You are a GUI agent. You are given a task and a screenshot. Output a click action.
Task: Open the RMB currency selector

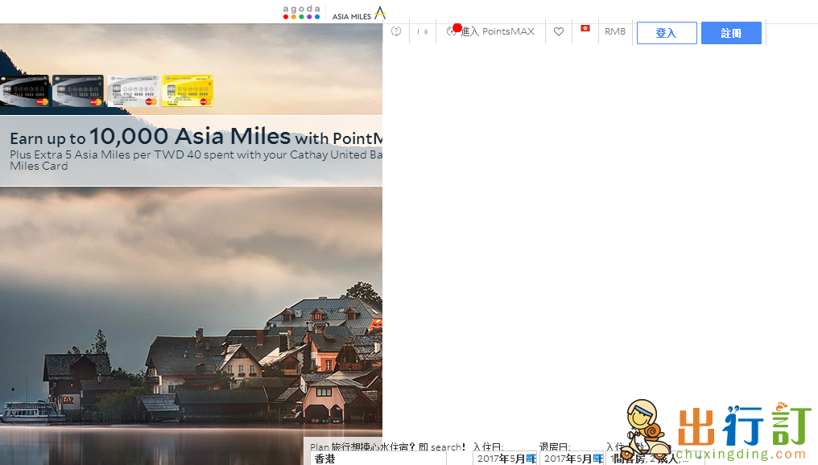(615, 31)
